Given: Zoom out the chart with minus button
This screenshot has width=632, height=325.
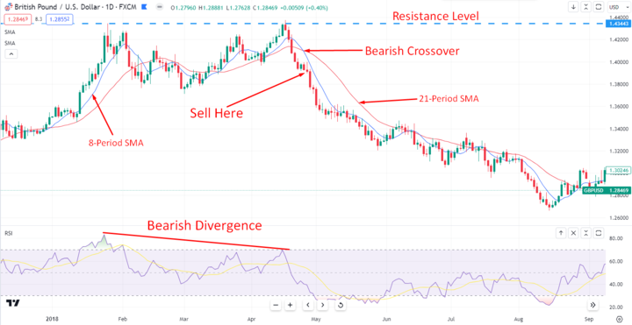Looking at the screenshot, I should coord(276,305).
